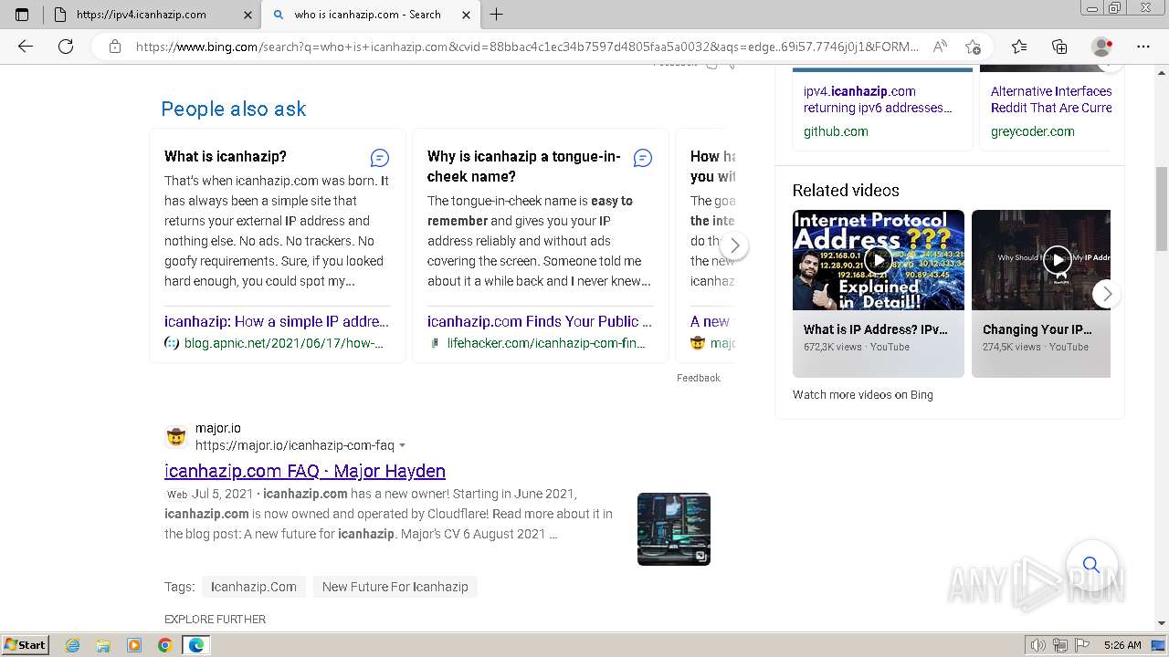The width and height of the screenshot is (1169, 657).
Task: Open Action Center flag in tray
Action: pyautogui.click(x=1082, y=645)
